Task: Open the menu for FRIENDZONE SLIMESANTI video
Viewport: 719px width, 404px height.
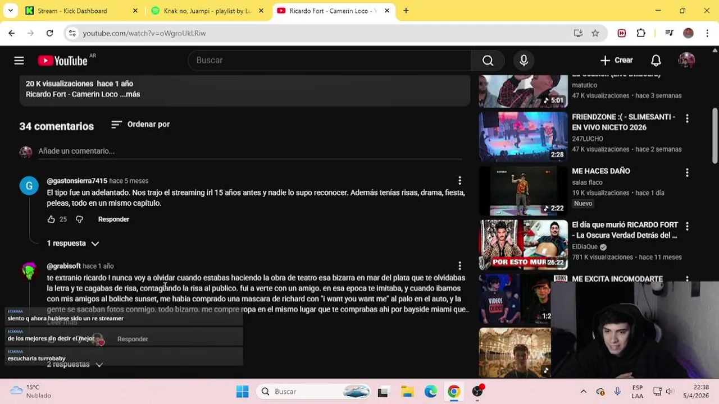Action: point(686,118)
